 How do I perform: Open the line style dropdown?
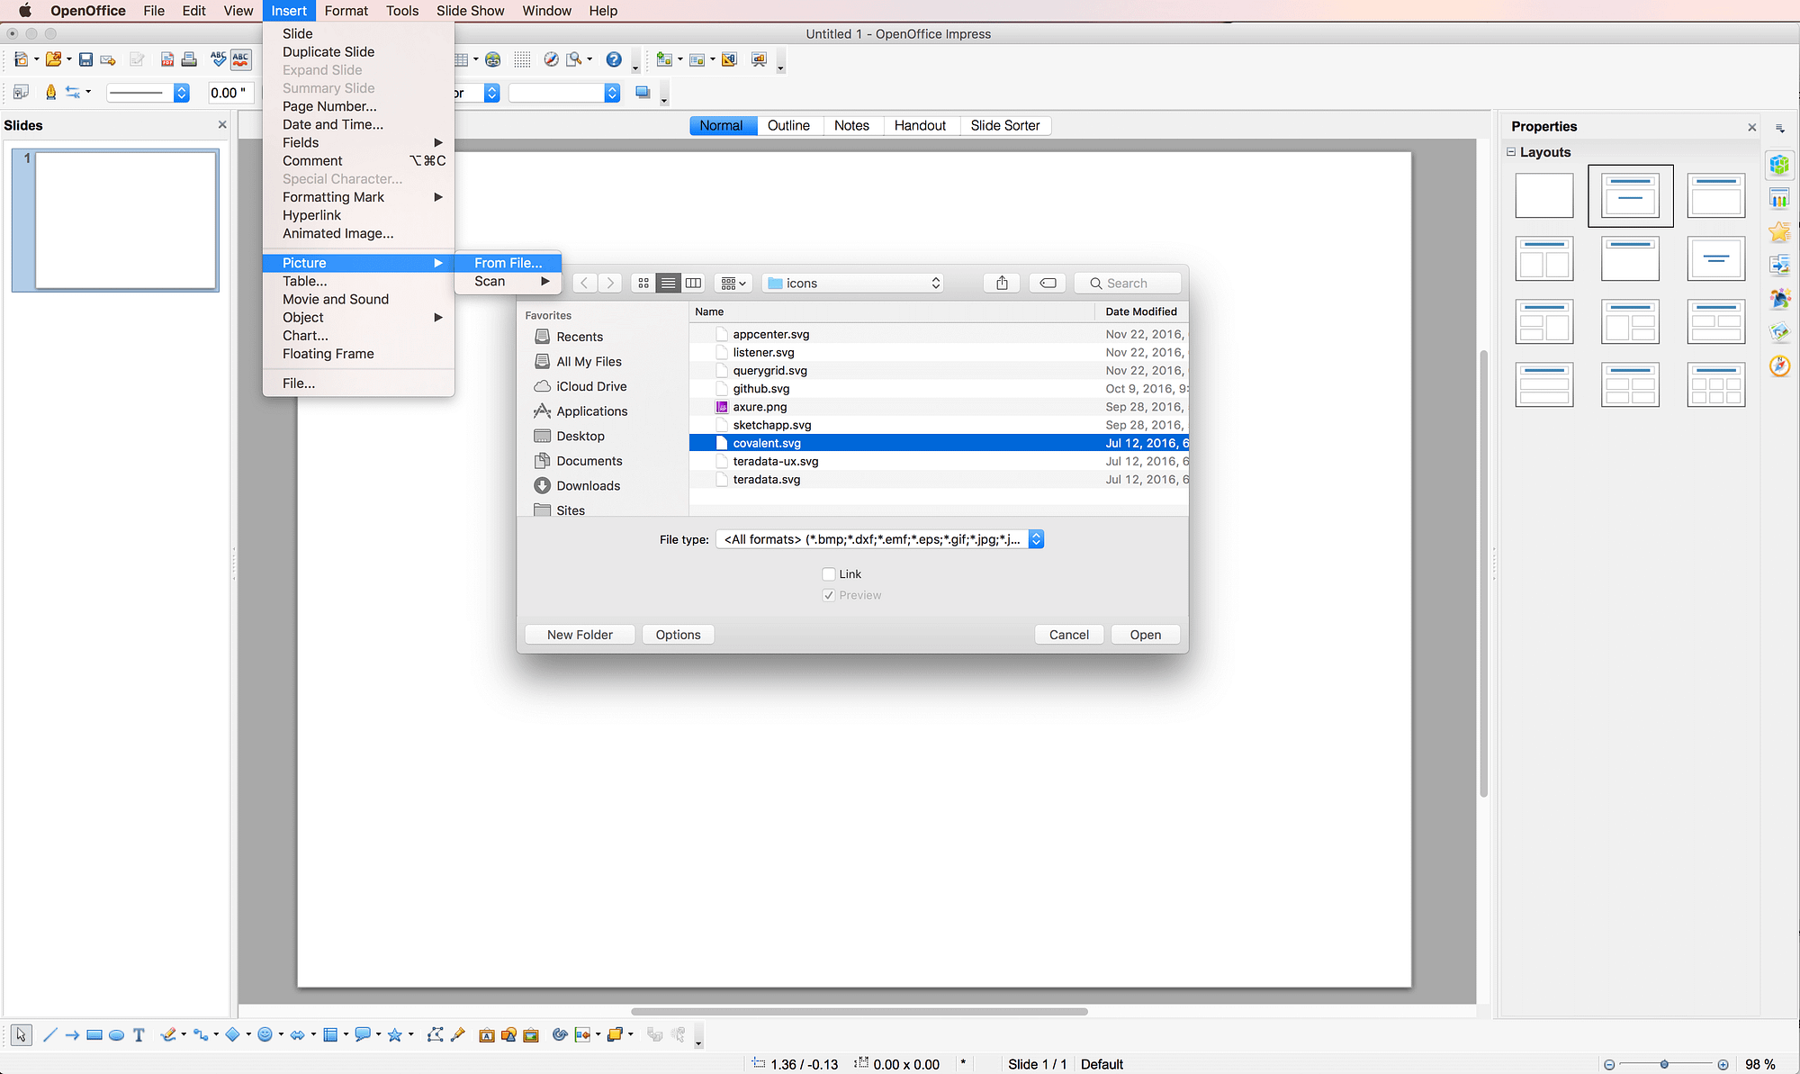click(x=148, y=93)
